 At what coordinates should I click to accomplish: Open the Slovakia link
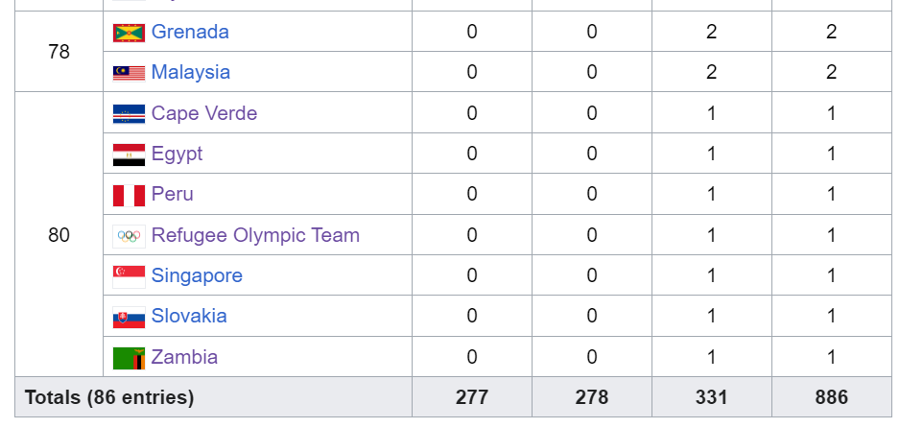pos(189,316)
